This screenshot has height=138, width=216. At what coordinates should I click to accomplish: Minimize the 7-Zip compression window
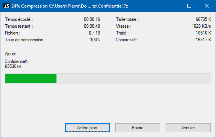[172, 6]
